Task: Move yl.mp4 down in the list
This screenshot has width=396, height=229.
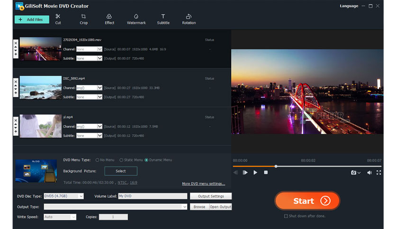Action: coord(16,128)
